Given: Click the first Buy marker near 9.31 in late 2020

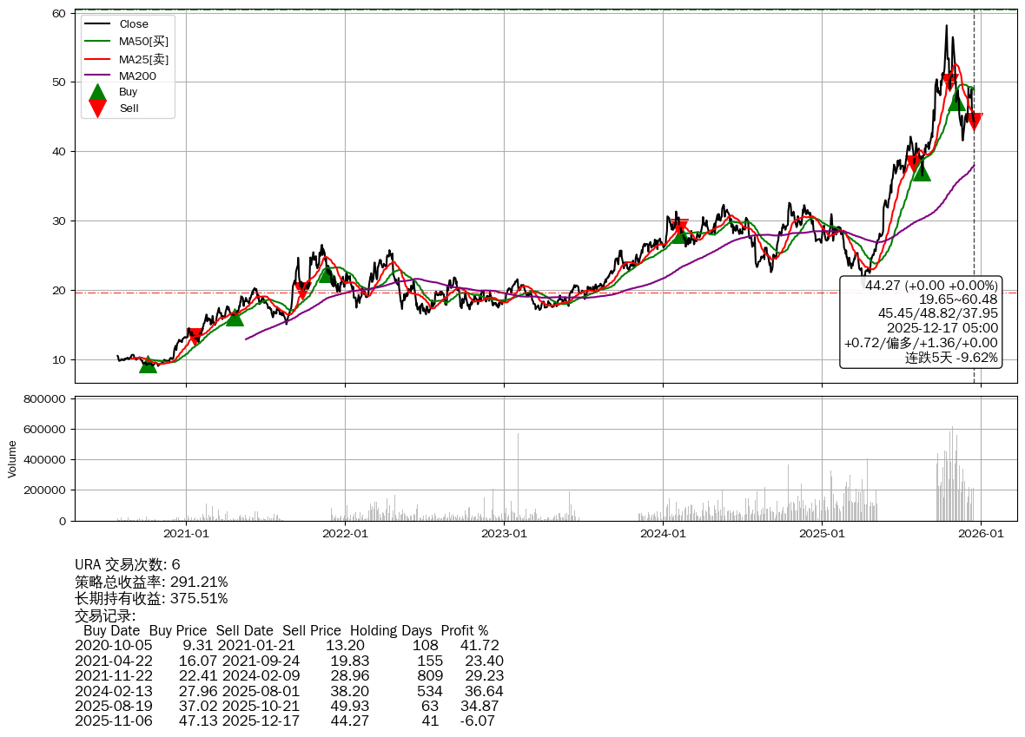Looking at the screenshot, I should click(x=149, y=365).
